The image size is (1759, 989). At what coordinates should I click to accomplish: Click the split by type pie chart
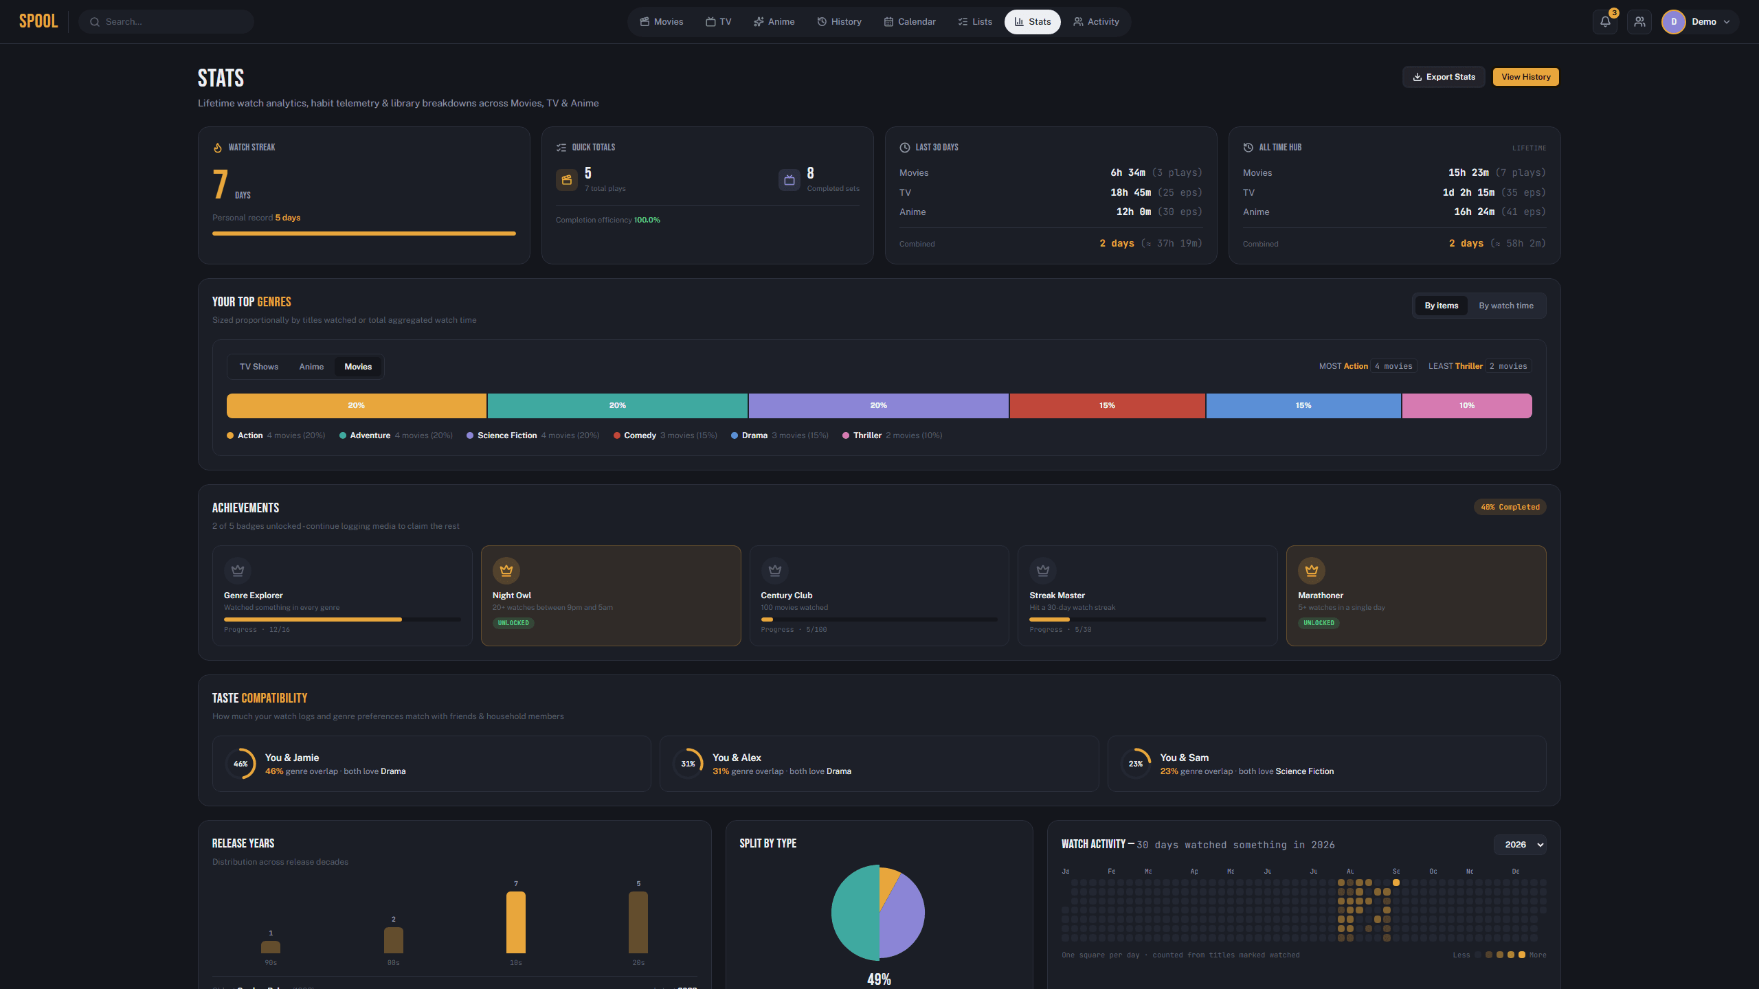point(878,912)
